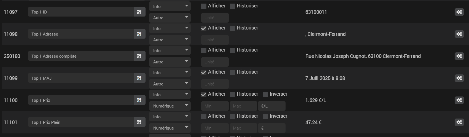
Task: Open settings gears for Top 1 Prix Plein
Action: (x=459, y=122)
